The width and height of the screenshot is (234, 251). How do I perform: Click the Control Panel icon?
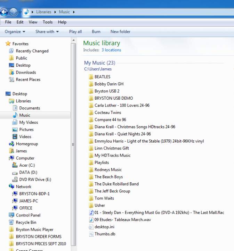click(x=11, y=215)
